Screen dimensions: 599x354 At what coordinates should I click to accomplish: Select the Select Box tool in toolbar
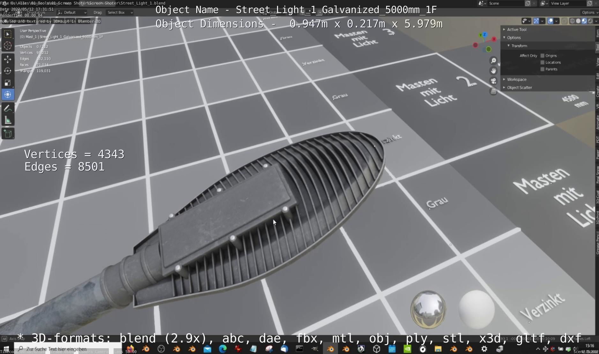point(8,34)
